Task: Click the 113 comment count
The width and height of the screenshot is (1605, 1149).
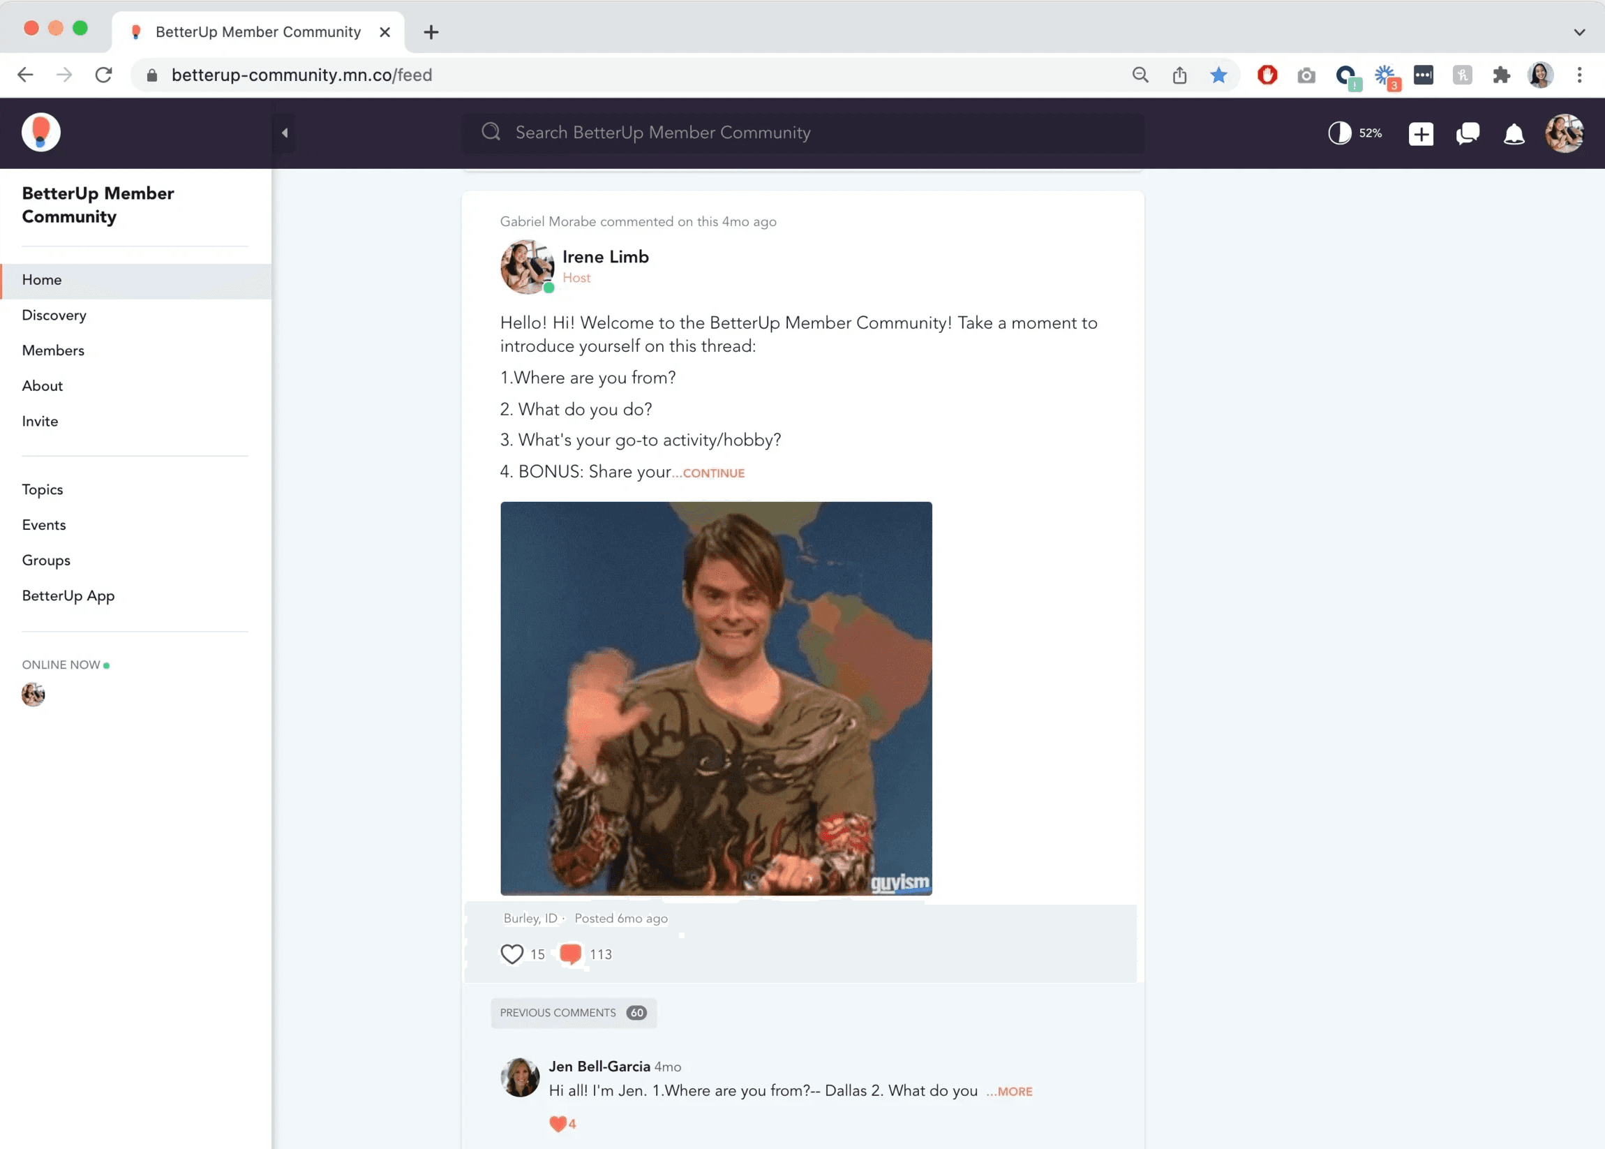Action: click(x=601, y=954)
